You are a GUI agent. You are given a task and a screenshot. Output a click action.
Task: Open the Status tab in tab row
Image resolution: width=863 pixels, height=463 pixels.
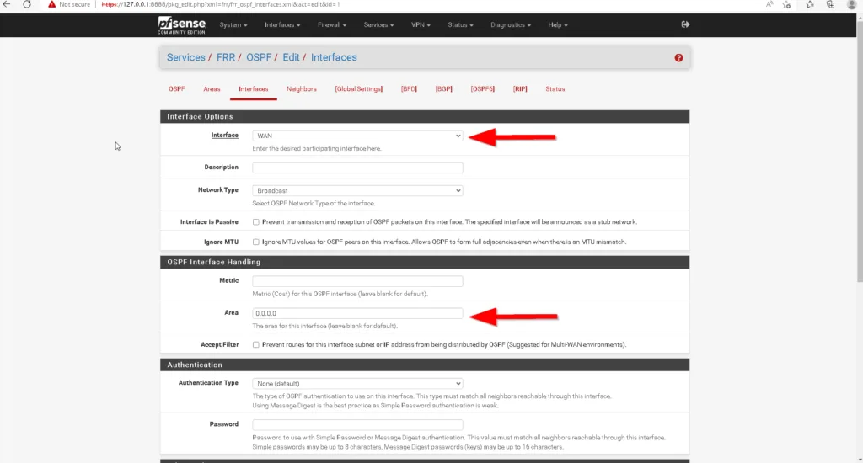[555, 89]
